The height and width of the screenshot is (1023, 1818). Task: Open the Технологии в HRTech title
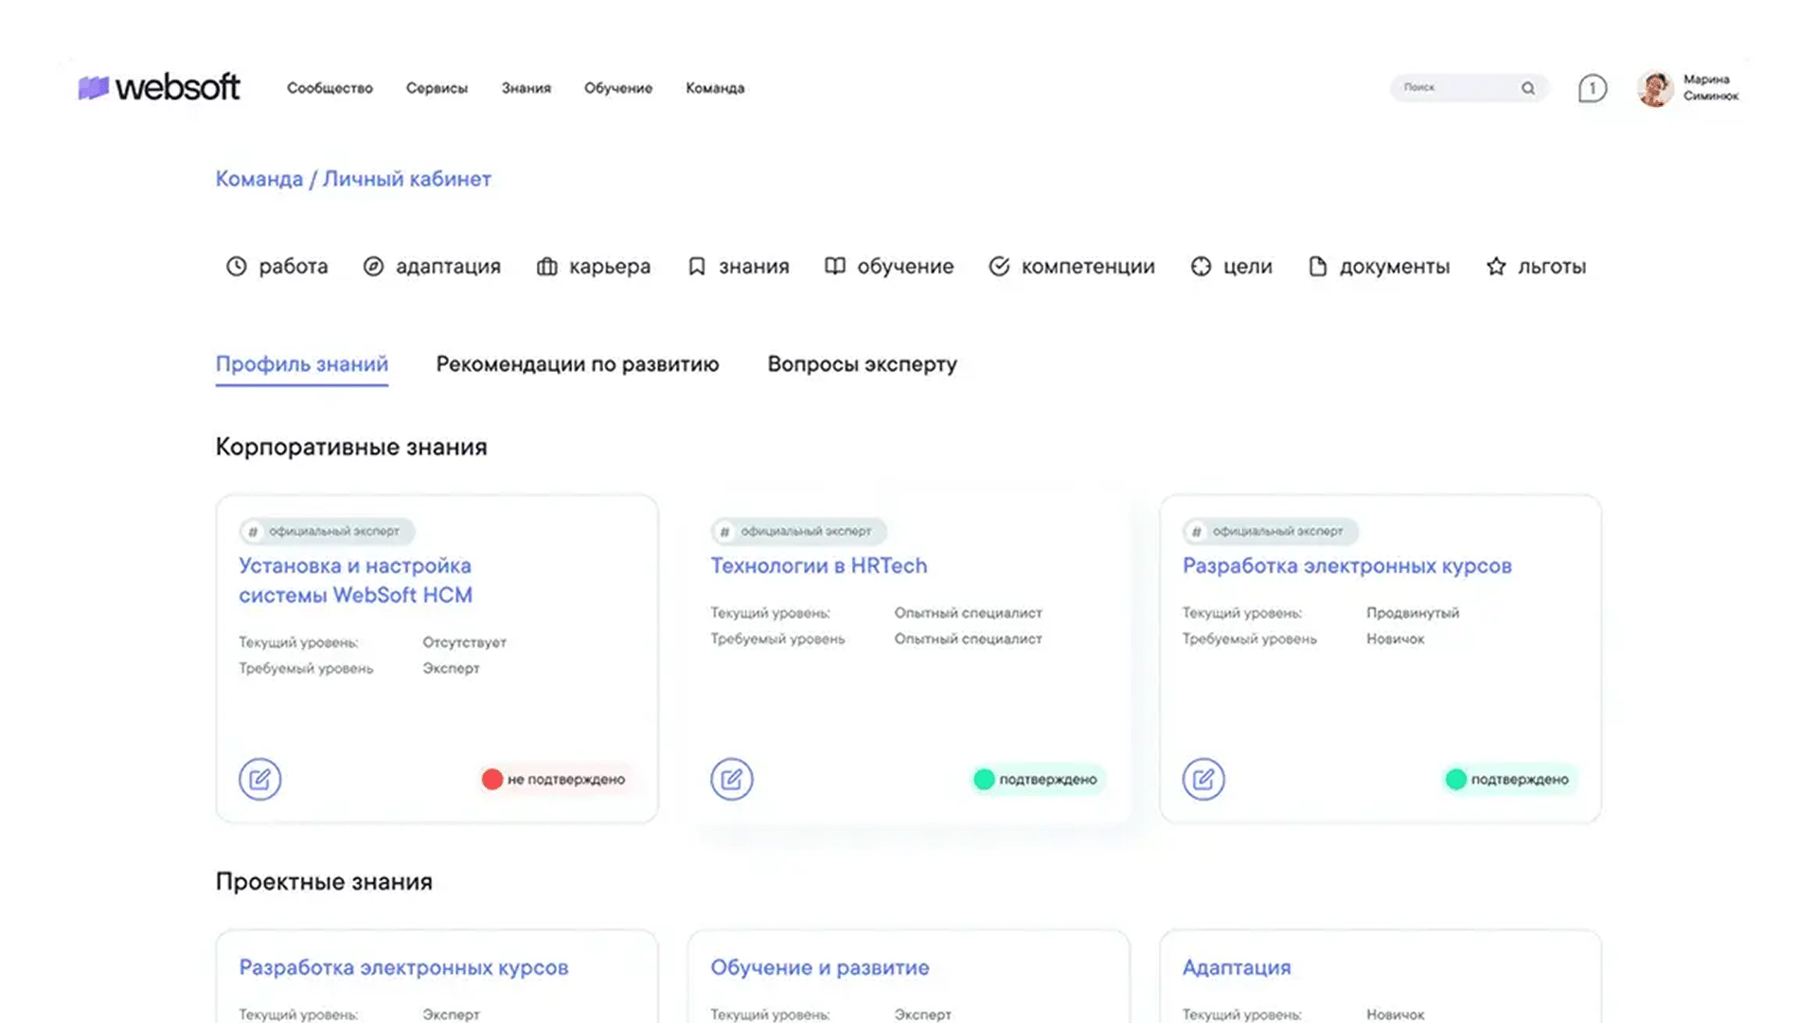coord(818,566)
